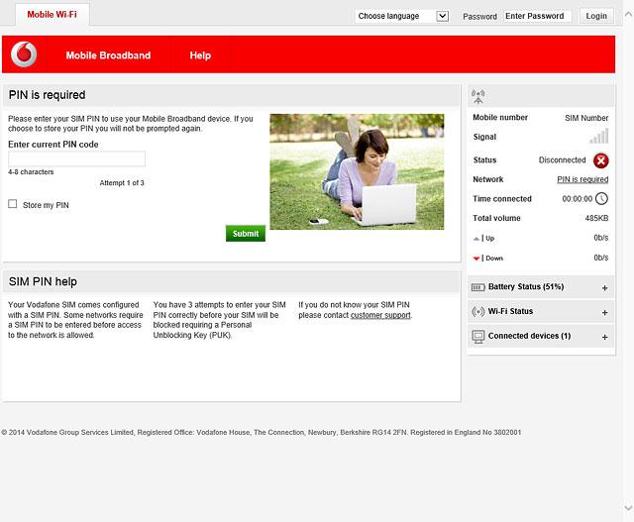
Task: Click the battery icon in Battery Status
Action: (x=477, y=287)
